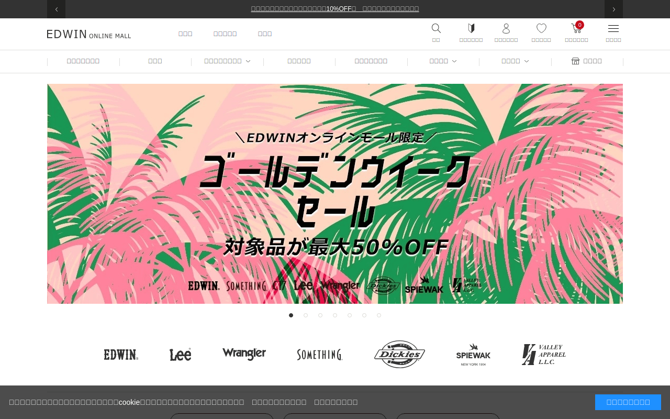Open the shopping cart icon
Image resolution: width=670 pixels, height=419 pixels.
tap(576, 29)
